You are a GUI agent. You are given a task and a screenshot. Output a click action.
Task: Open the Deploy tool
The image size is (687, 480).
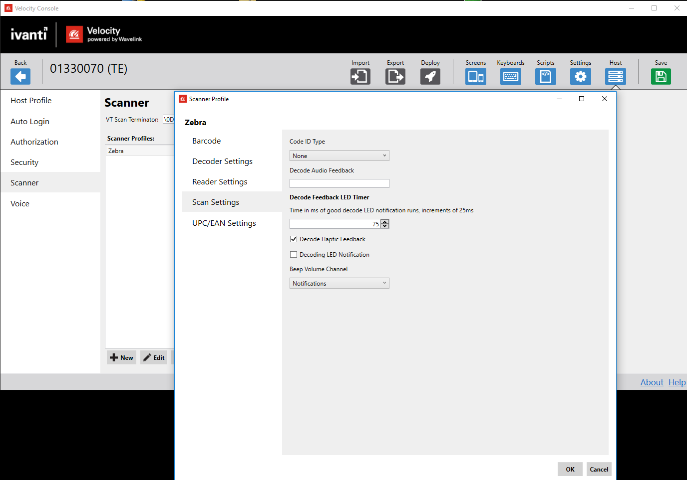click(430, 76)
